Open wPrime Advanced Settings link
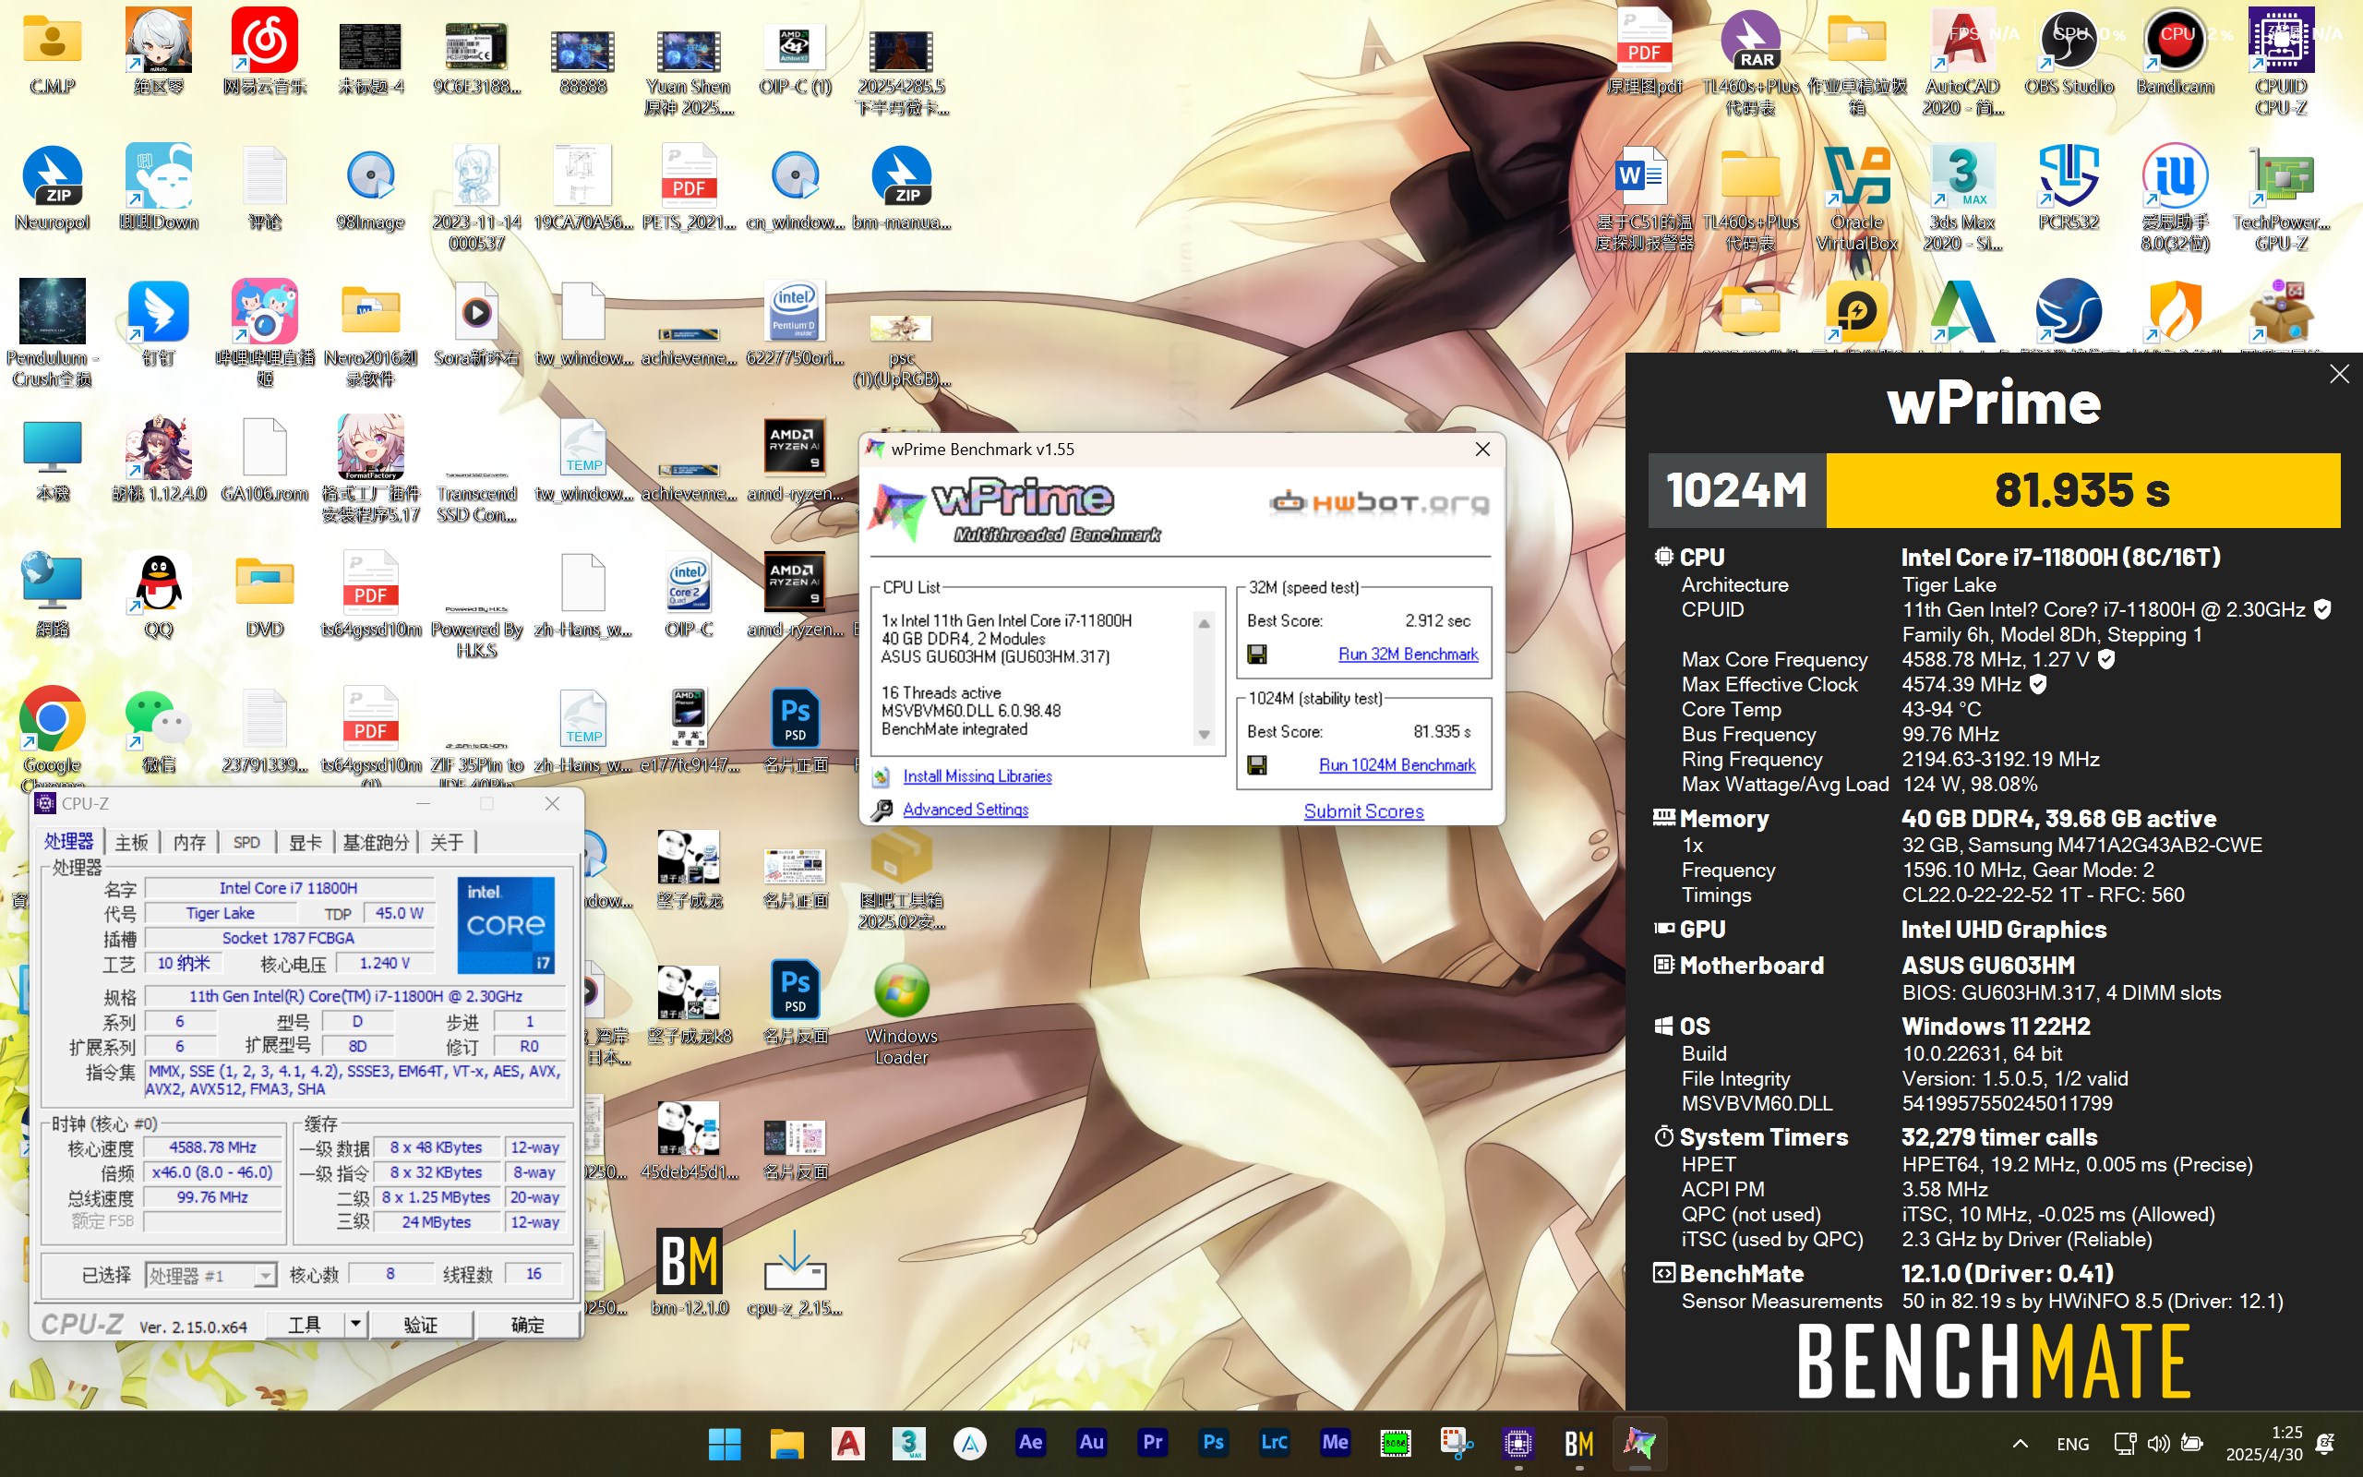Screen dimensions: 2363x1477 point(966,809)
